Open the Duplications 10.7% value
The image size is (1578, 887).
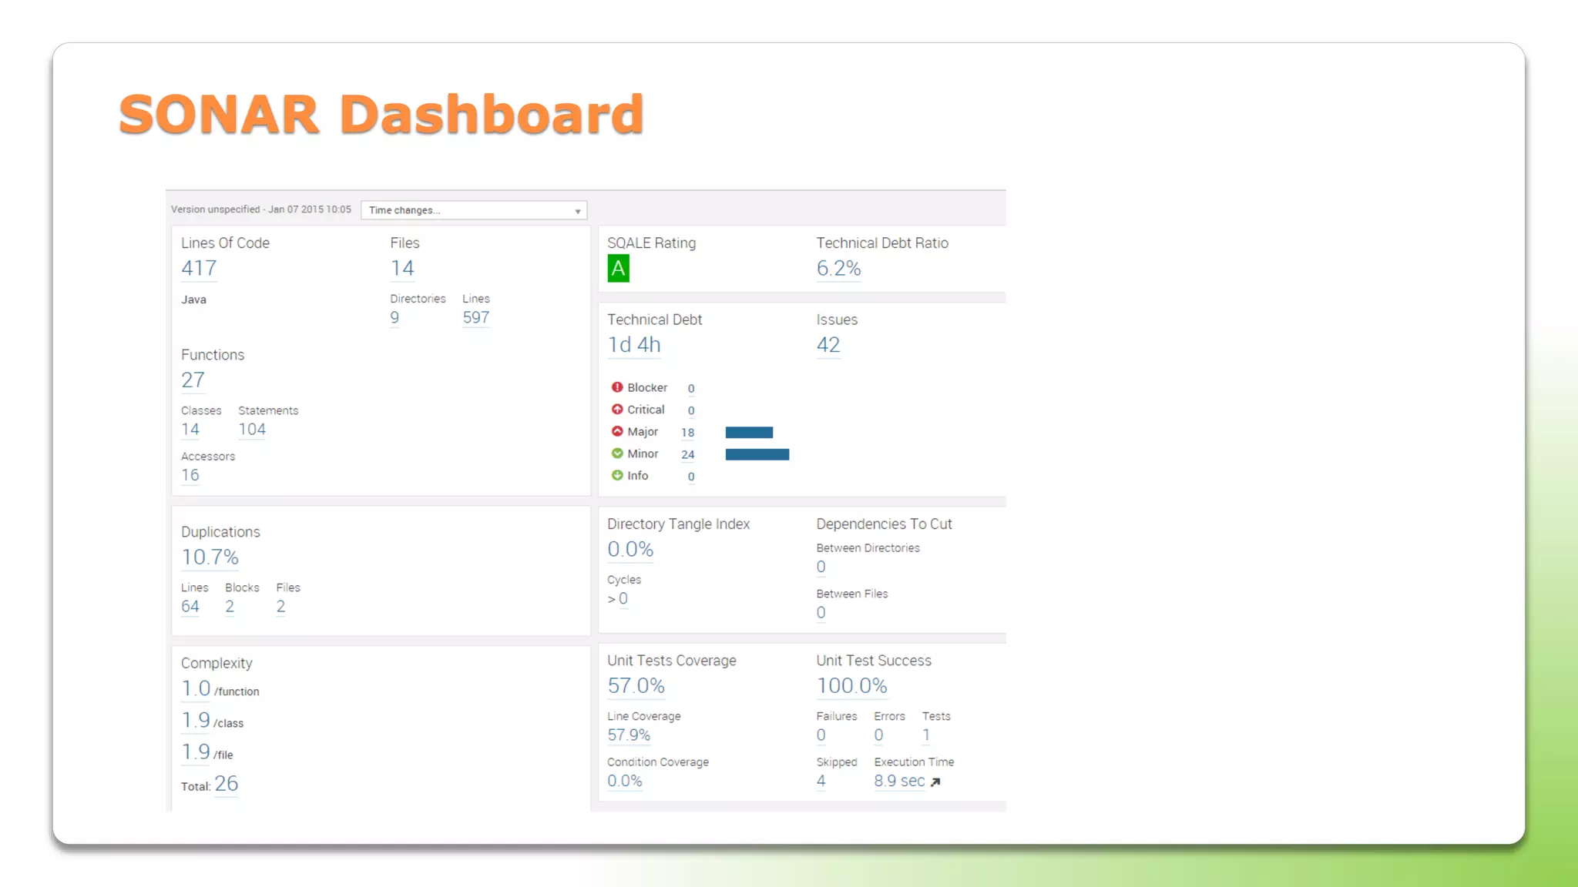pos(210,557)
